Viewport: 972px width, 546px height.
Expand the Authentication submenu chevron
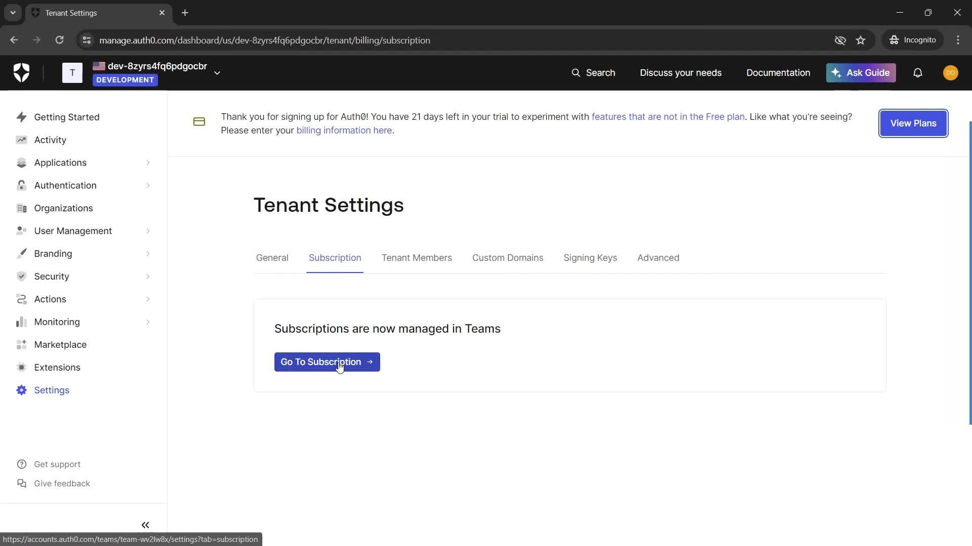click(x=148, y=185)
